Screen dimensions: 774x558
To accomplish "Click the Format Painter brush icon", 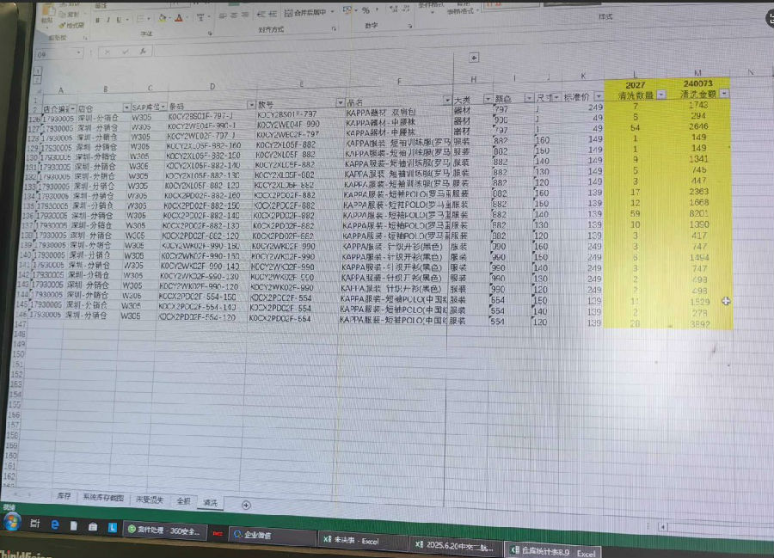I will pos(62,25).
